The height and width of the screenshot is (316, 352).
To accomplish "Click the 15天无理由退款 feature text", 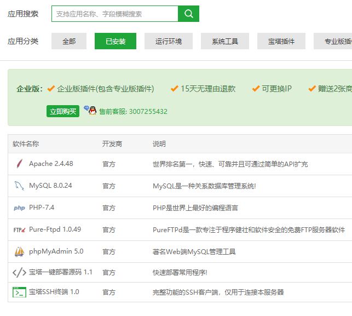I will point(208,89).
